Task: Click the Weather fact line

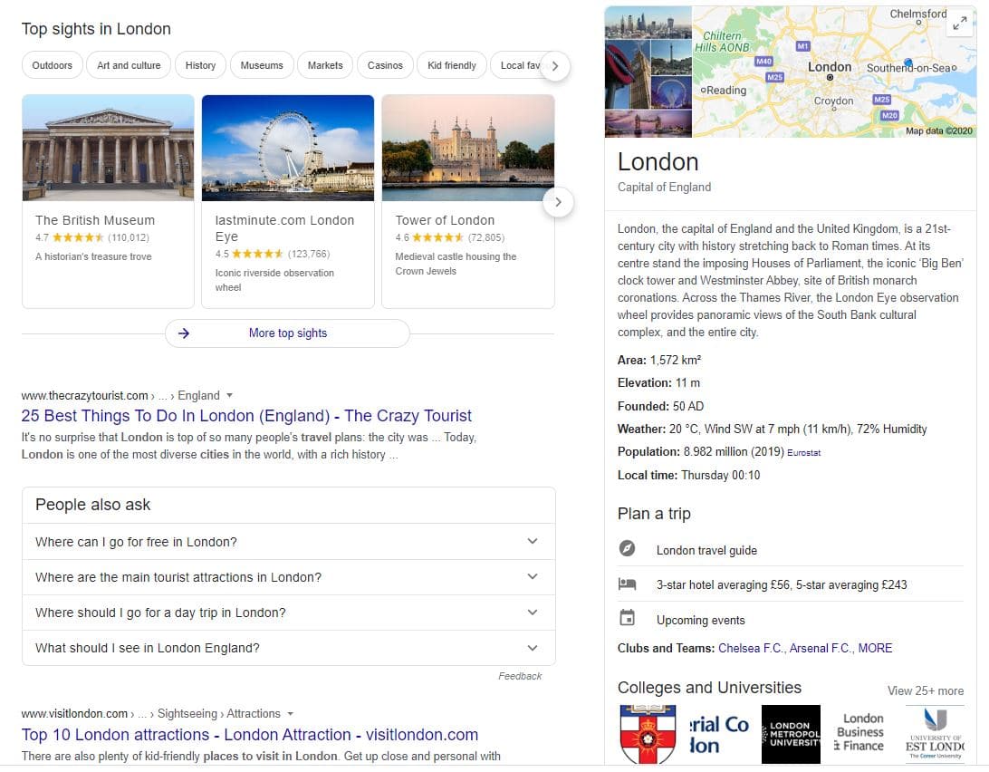Action: 772,429
